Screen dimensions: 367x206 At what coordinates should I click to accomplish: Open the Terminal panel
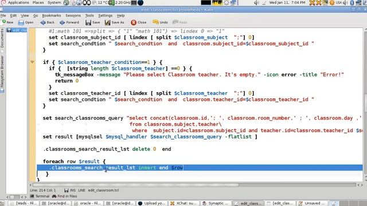tap(40, 196)
